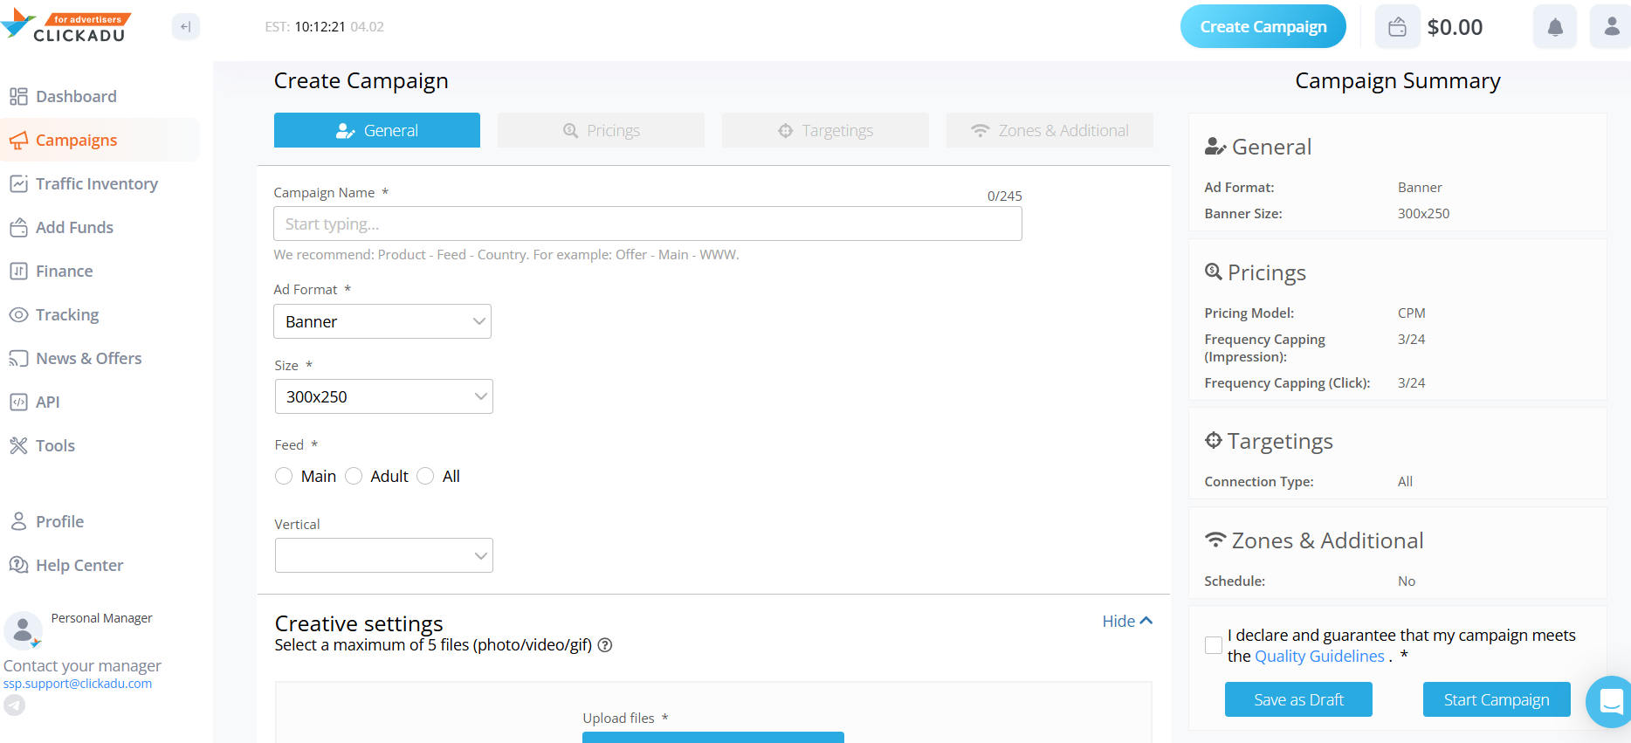1631x743 pixels.
Task: Click the Telegram contact icon
Action: pyautogui.click(x=15, y=705)
